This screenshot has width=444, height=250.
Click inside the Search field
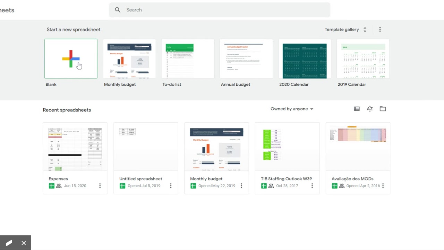220,10
